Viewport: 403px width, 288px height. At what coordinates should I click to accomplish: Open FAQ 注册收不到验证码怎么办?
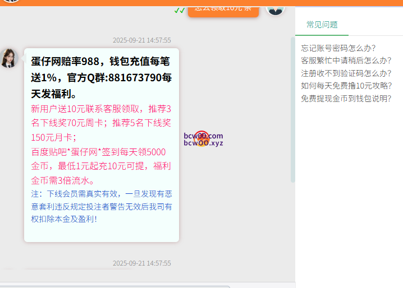pyautogui.click(x=346, y=73)
